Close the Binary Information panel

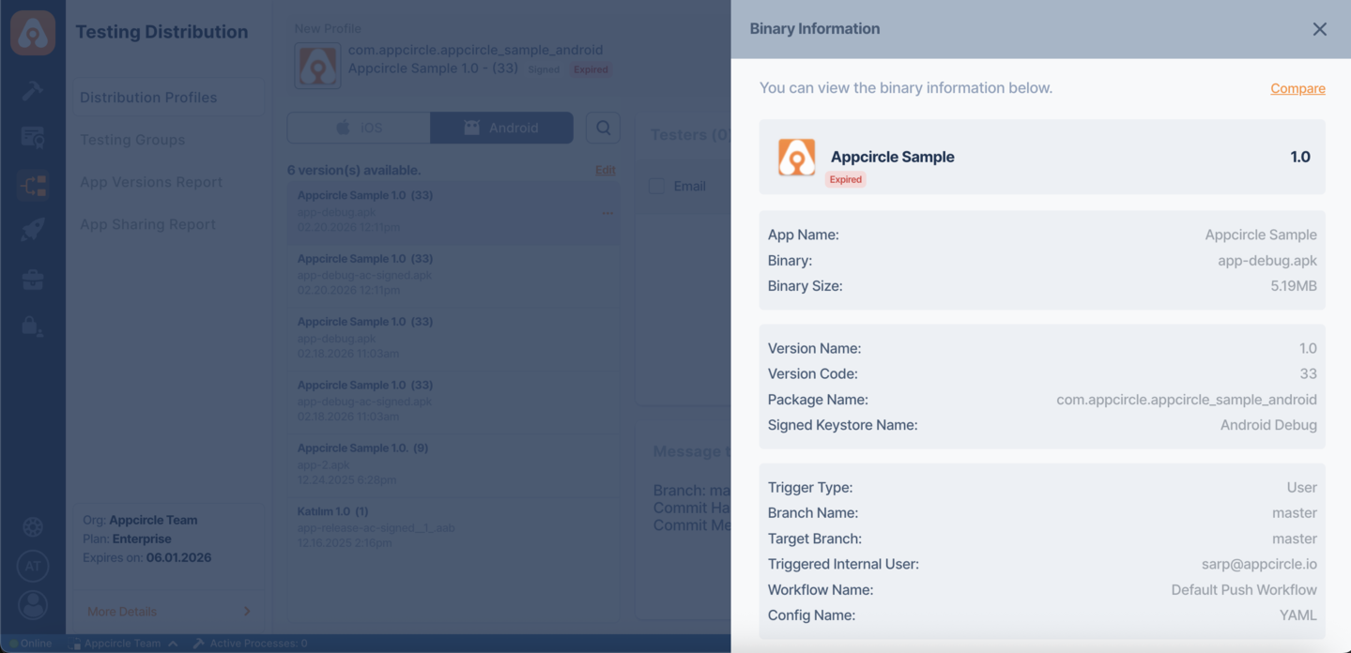coord(1319,29)
